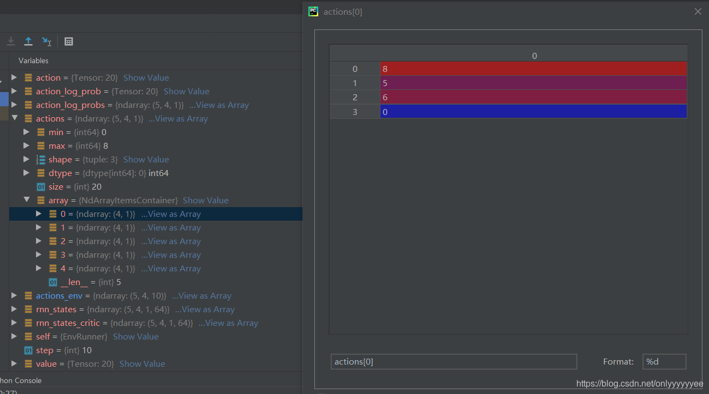
Task: Collapse the array NdArrayItemsContainer node
Action: click(26, 200)
